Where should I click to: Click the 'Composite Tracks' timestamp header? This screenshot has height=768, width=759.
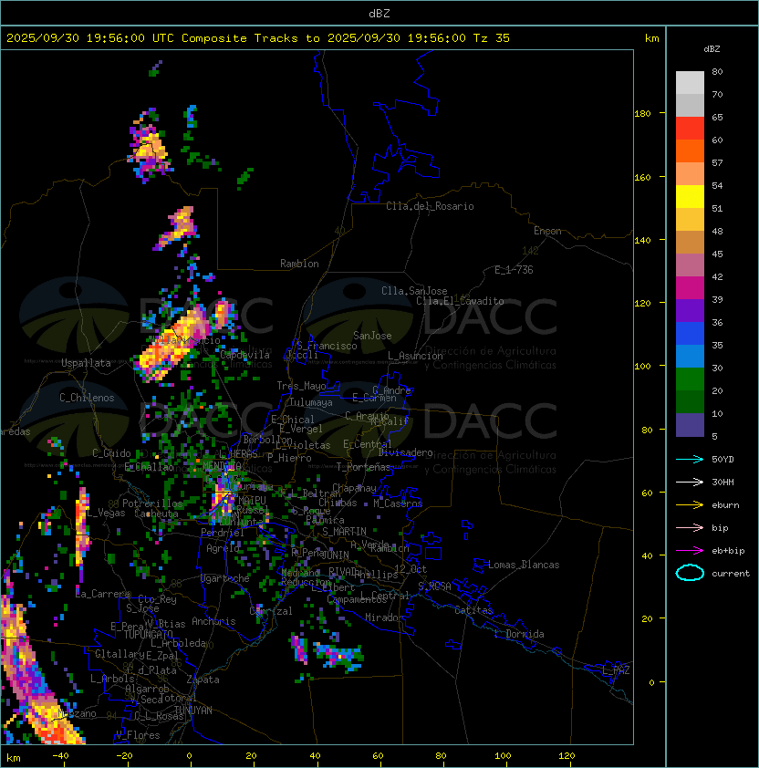click(x=258, y=37)
